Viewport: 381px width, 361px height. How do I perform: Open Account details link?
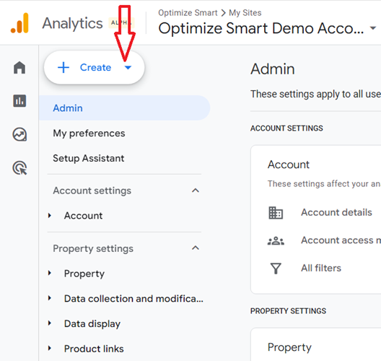click(x=336, y=212)
